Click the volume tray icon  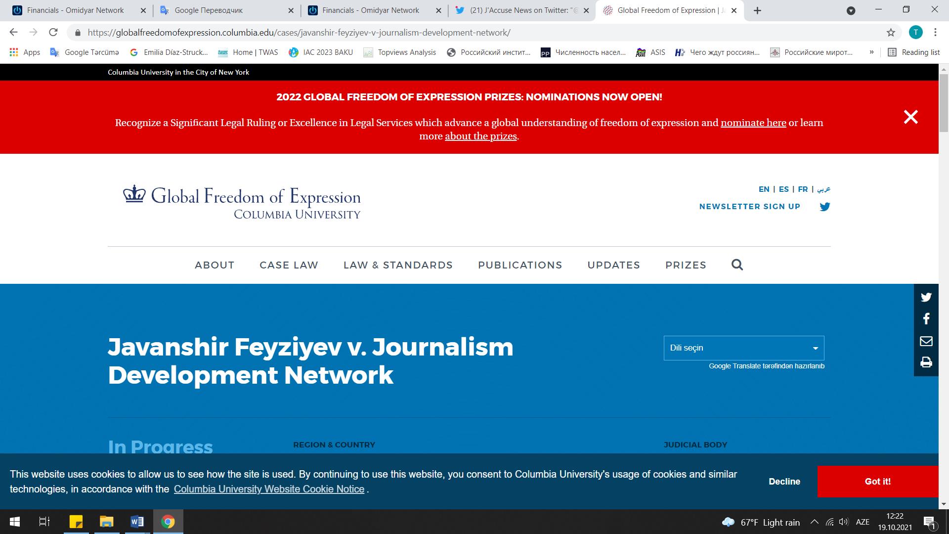tap(844, 522)
